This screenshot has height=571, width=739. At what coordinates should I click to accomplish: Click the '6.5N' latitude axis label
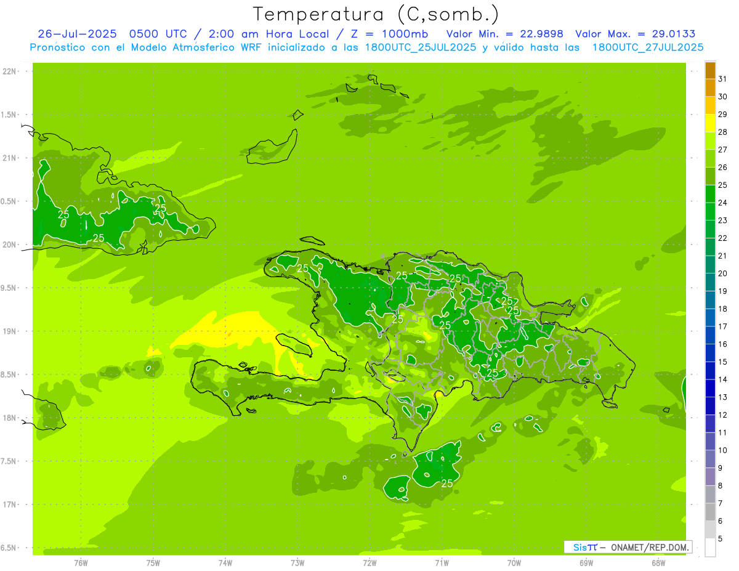[9, 548]
